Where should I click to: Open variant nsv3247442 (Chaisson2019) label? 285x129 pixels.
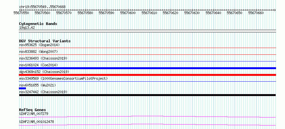pos(43,92)
